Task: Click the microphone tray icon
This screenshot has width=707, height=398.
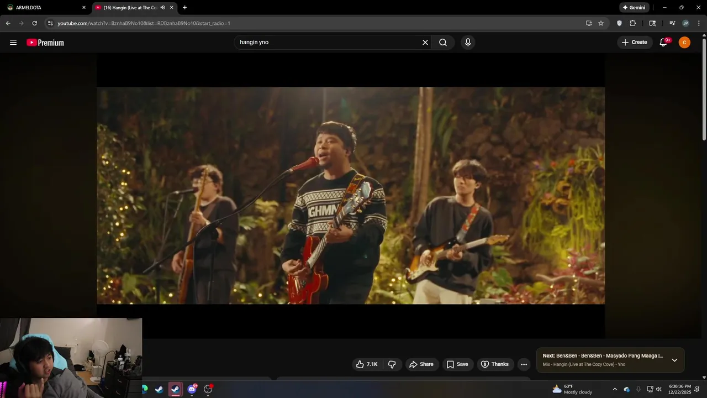Action: (639, 389)
